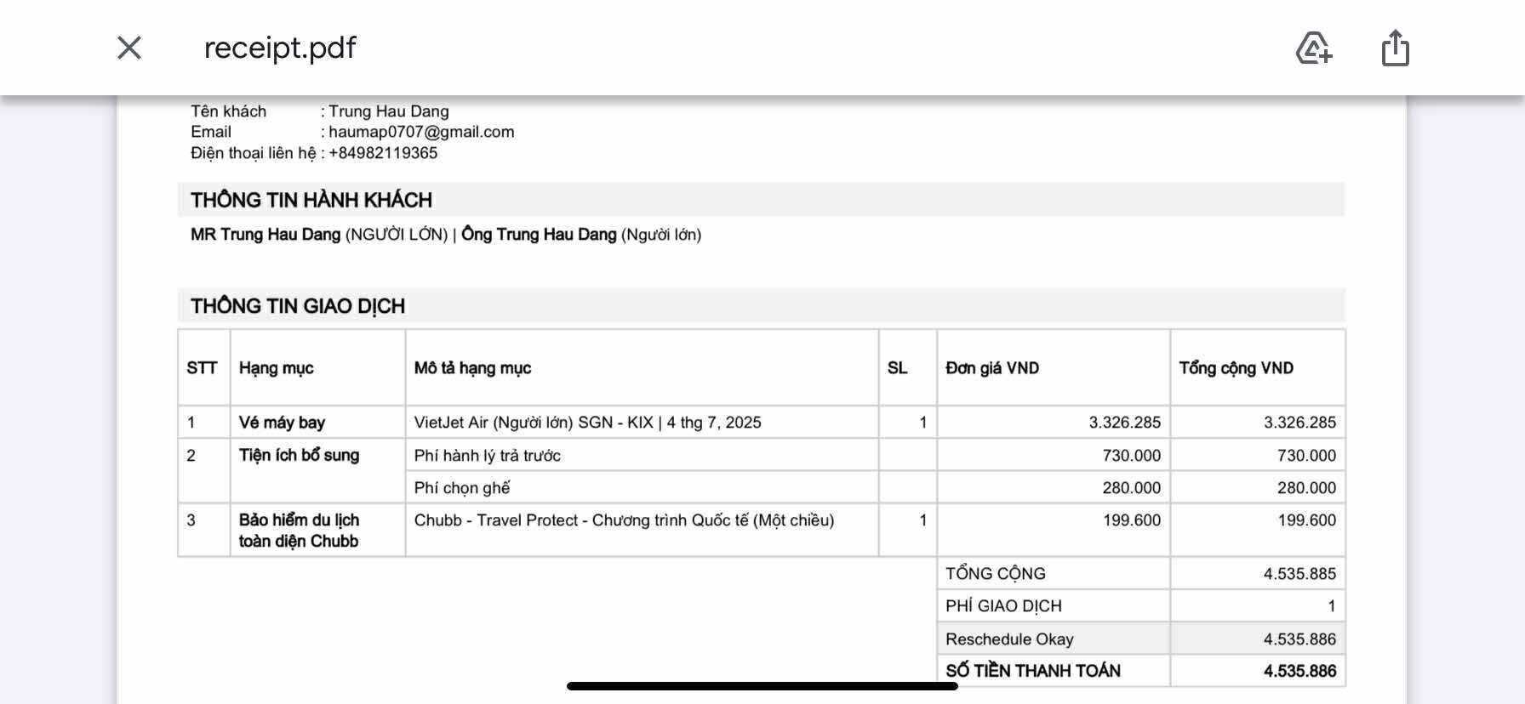Click the Mô tả hạng mục column header
The height and width of the screenshot is (704, 1525).
472,368
